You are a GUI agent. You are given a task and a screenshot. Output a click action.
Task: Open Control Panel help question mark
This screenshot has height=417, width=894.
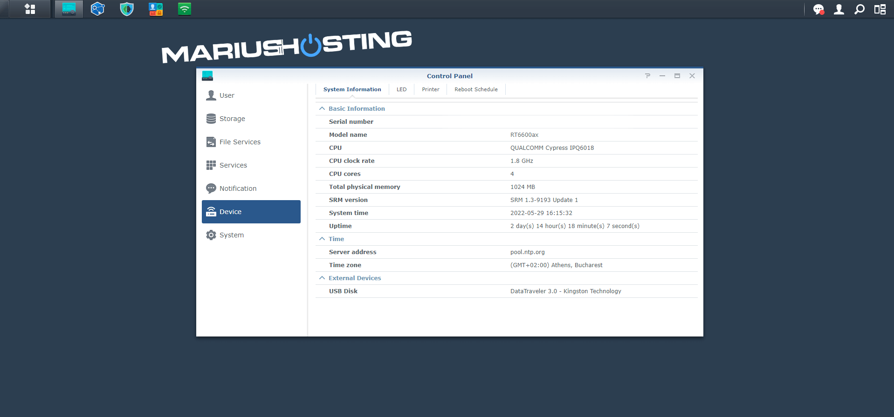[647, 76]
